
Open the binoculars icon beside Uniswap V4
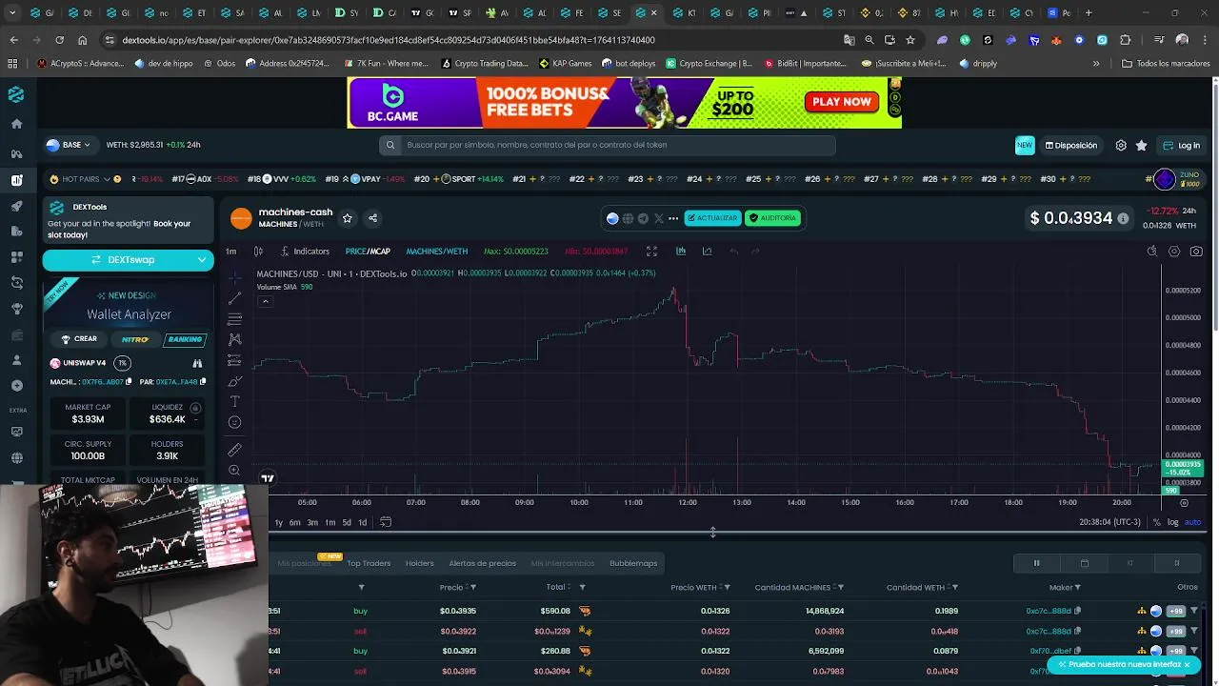click(x=197, y=363)
